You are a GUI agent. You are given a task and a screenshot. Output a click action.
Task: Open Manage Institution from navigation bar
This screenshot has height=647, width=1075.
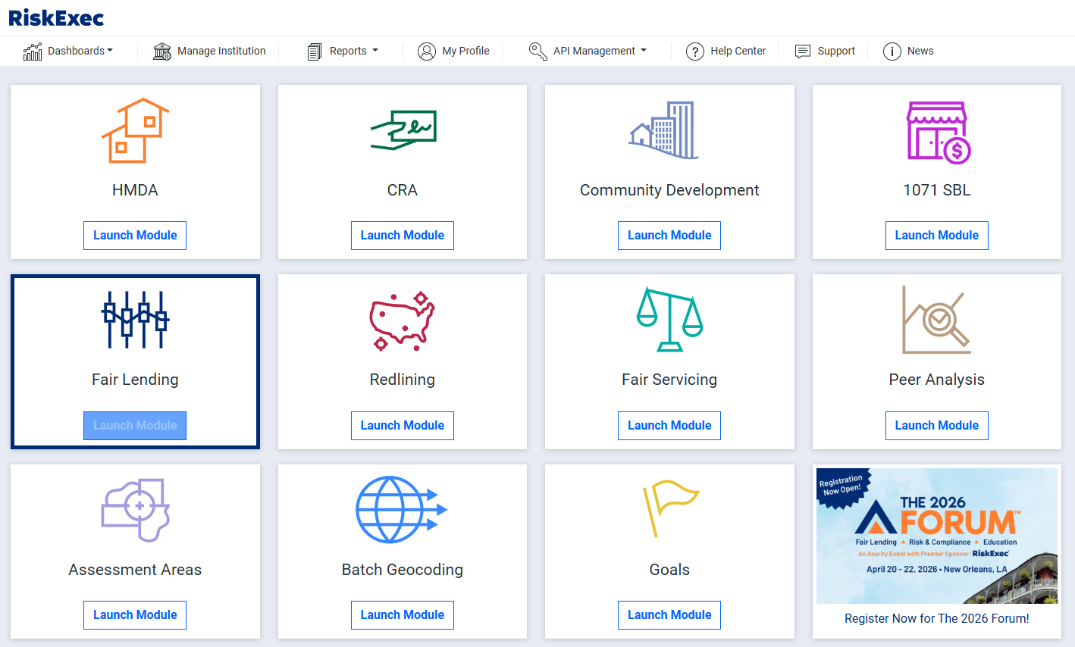(210, 51)
